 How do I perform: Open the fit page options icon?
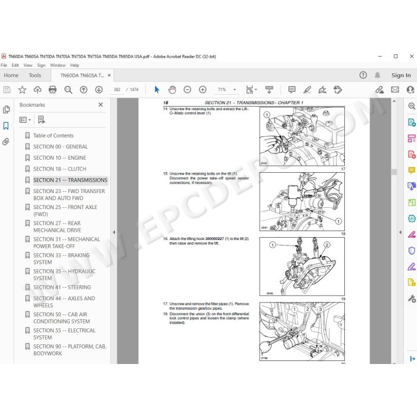tap(250, 89)
